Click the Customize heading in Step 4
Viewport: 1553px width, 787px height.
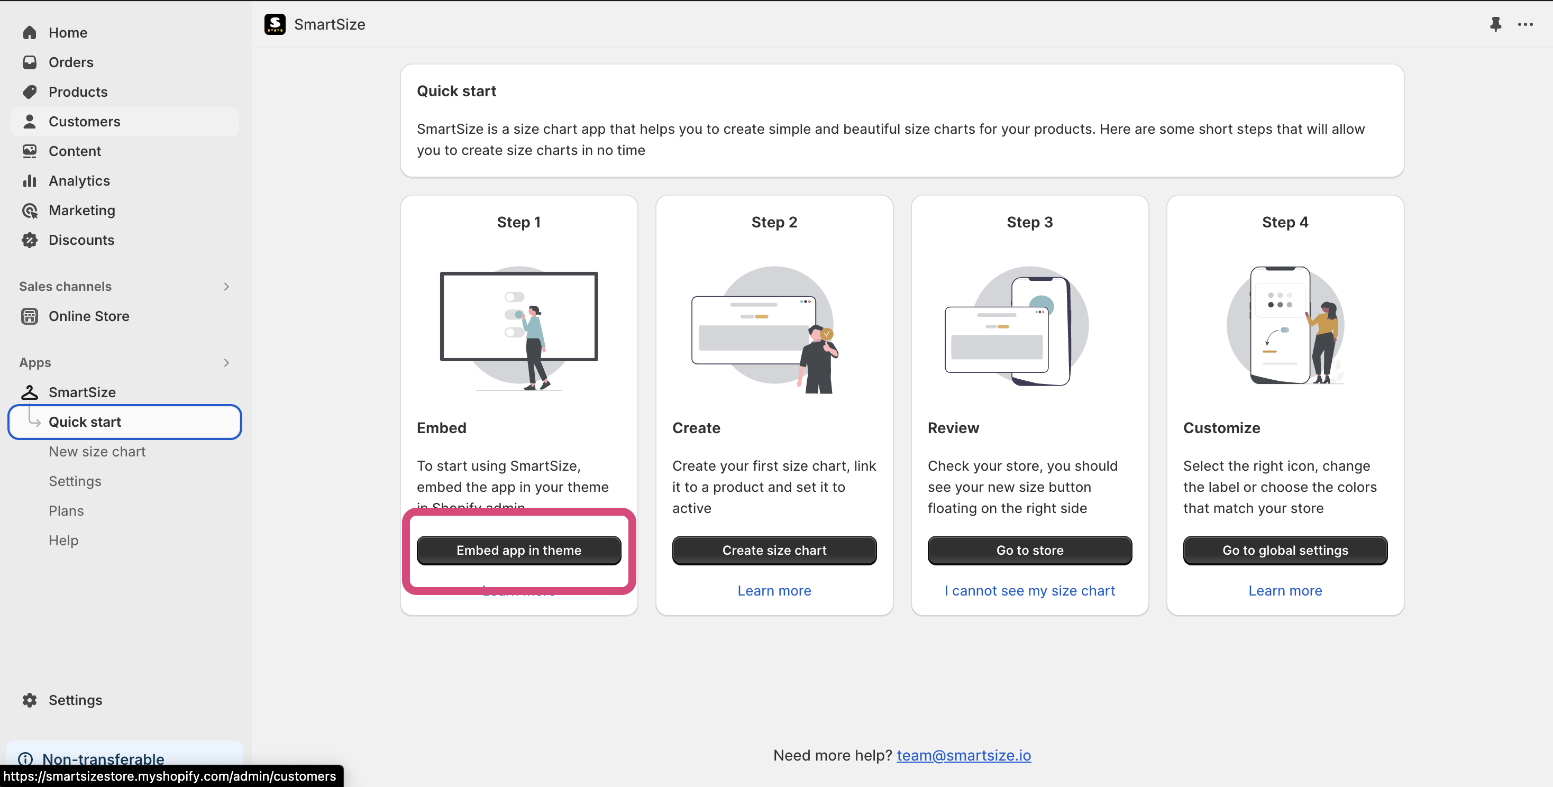[x=1221, y=428]
